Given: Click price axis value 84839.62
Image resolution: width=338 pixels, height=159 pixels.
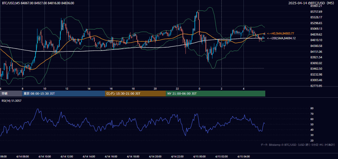Looking at the screenshot, I should tap(316, 34).
